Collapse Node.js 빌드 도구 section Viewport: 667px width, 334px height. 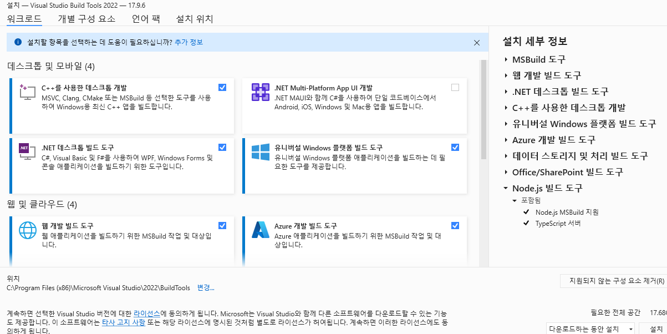pos(506,188)
